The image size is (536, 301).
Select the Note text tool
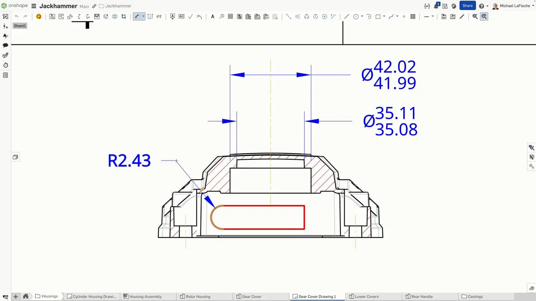click(x=212, y=17)
